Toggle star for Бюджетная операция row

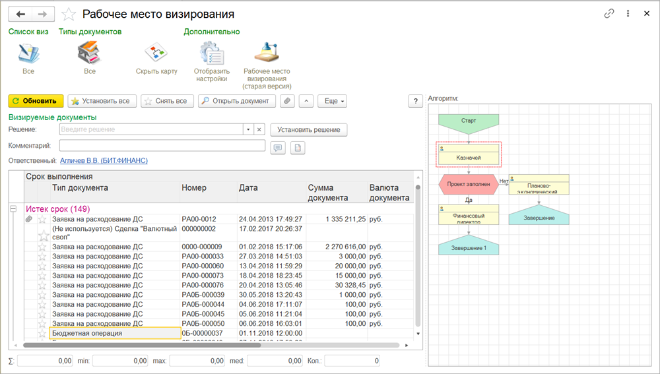[43, 334]
